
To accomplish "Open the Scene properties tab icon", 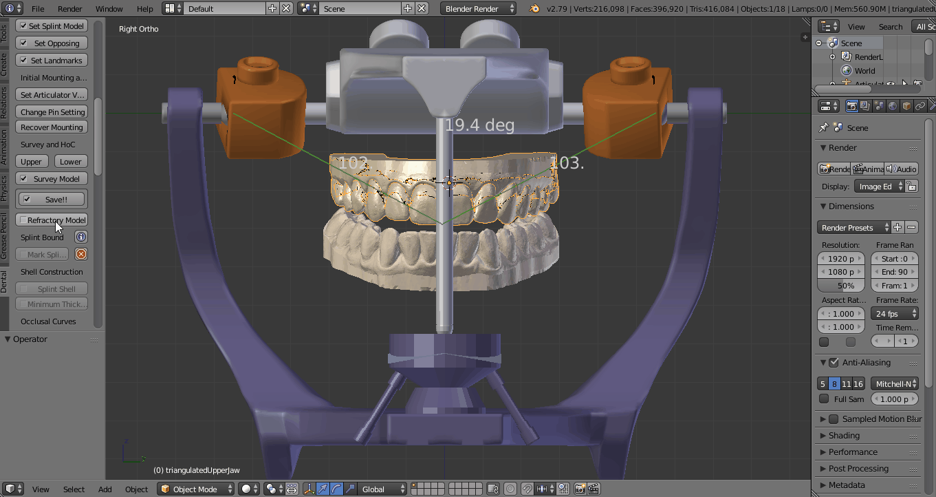I will click(x=879, y=106).
